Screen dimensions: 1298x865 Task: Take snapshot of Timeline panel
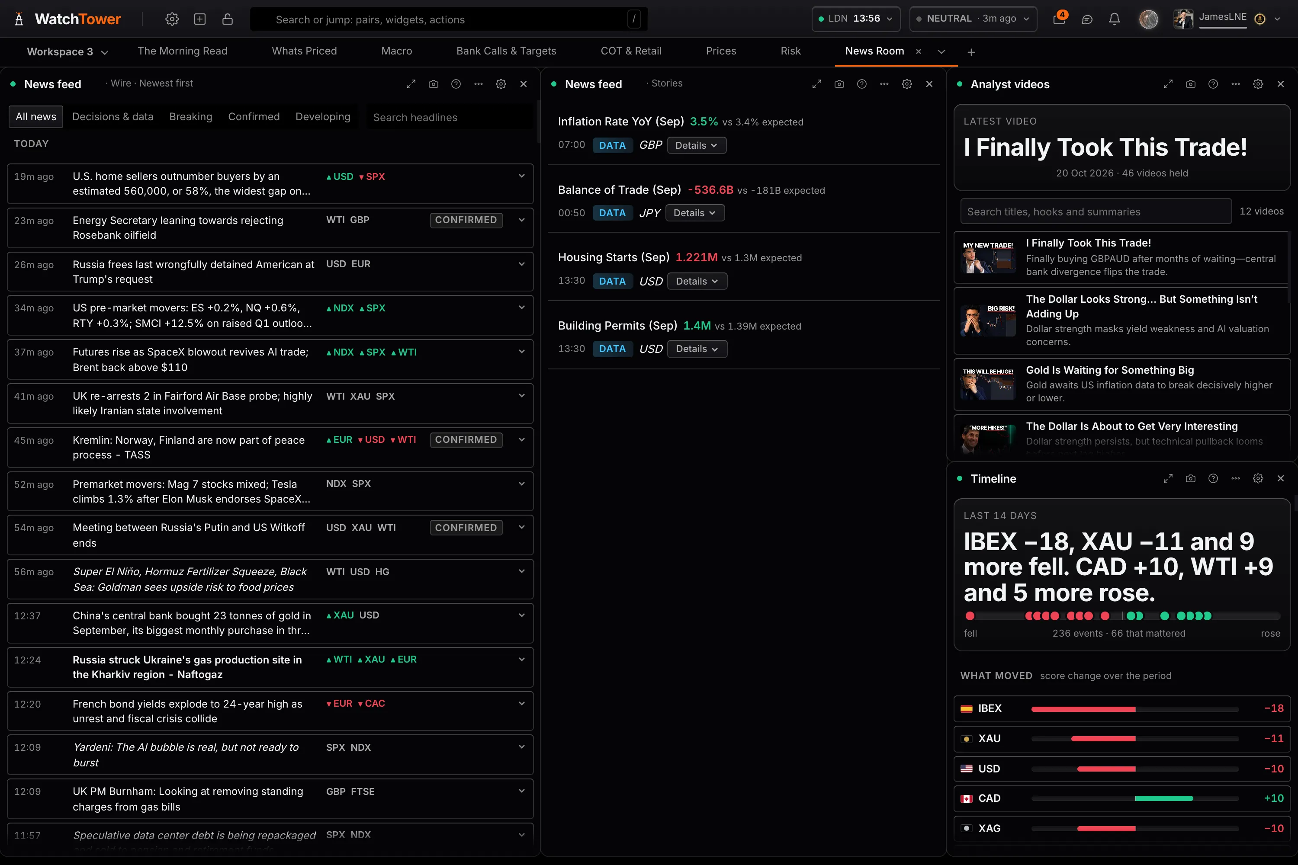click(1191, 478)
